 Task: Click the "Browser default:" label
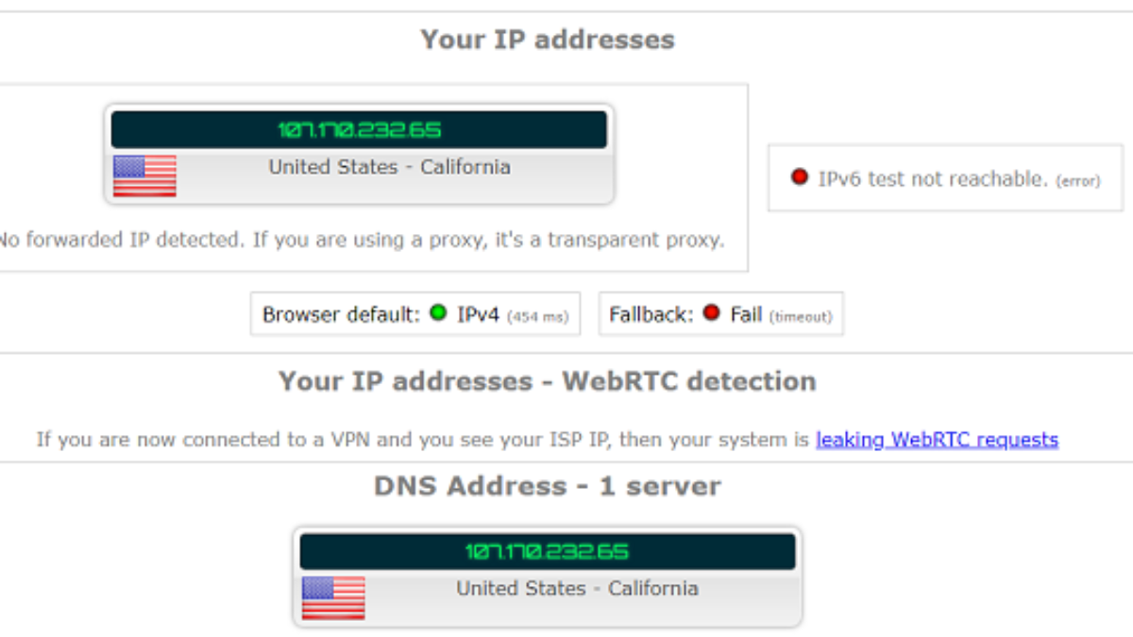pos(340,314)
